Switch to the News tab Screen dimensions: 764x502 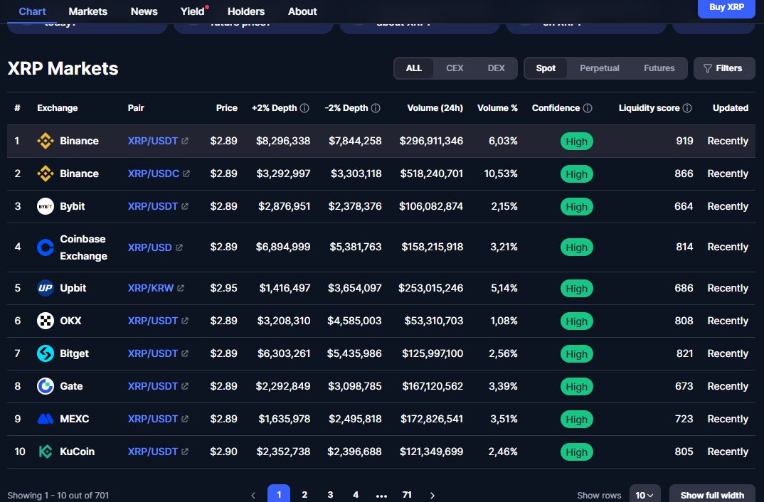pos(144,11)
